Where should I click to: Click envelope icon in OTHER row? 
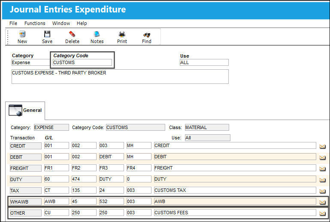point(322,213)
